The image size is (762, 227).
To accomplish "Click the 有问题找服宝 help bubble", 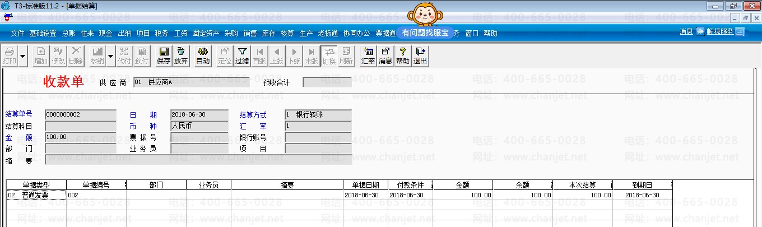I will [x=425, y=33].
